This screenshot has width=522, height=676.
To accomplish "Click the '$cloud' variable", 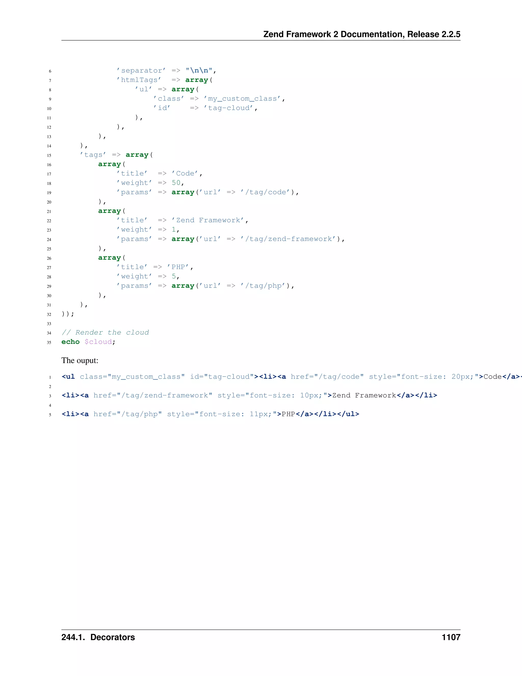I will point(98,342).
